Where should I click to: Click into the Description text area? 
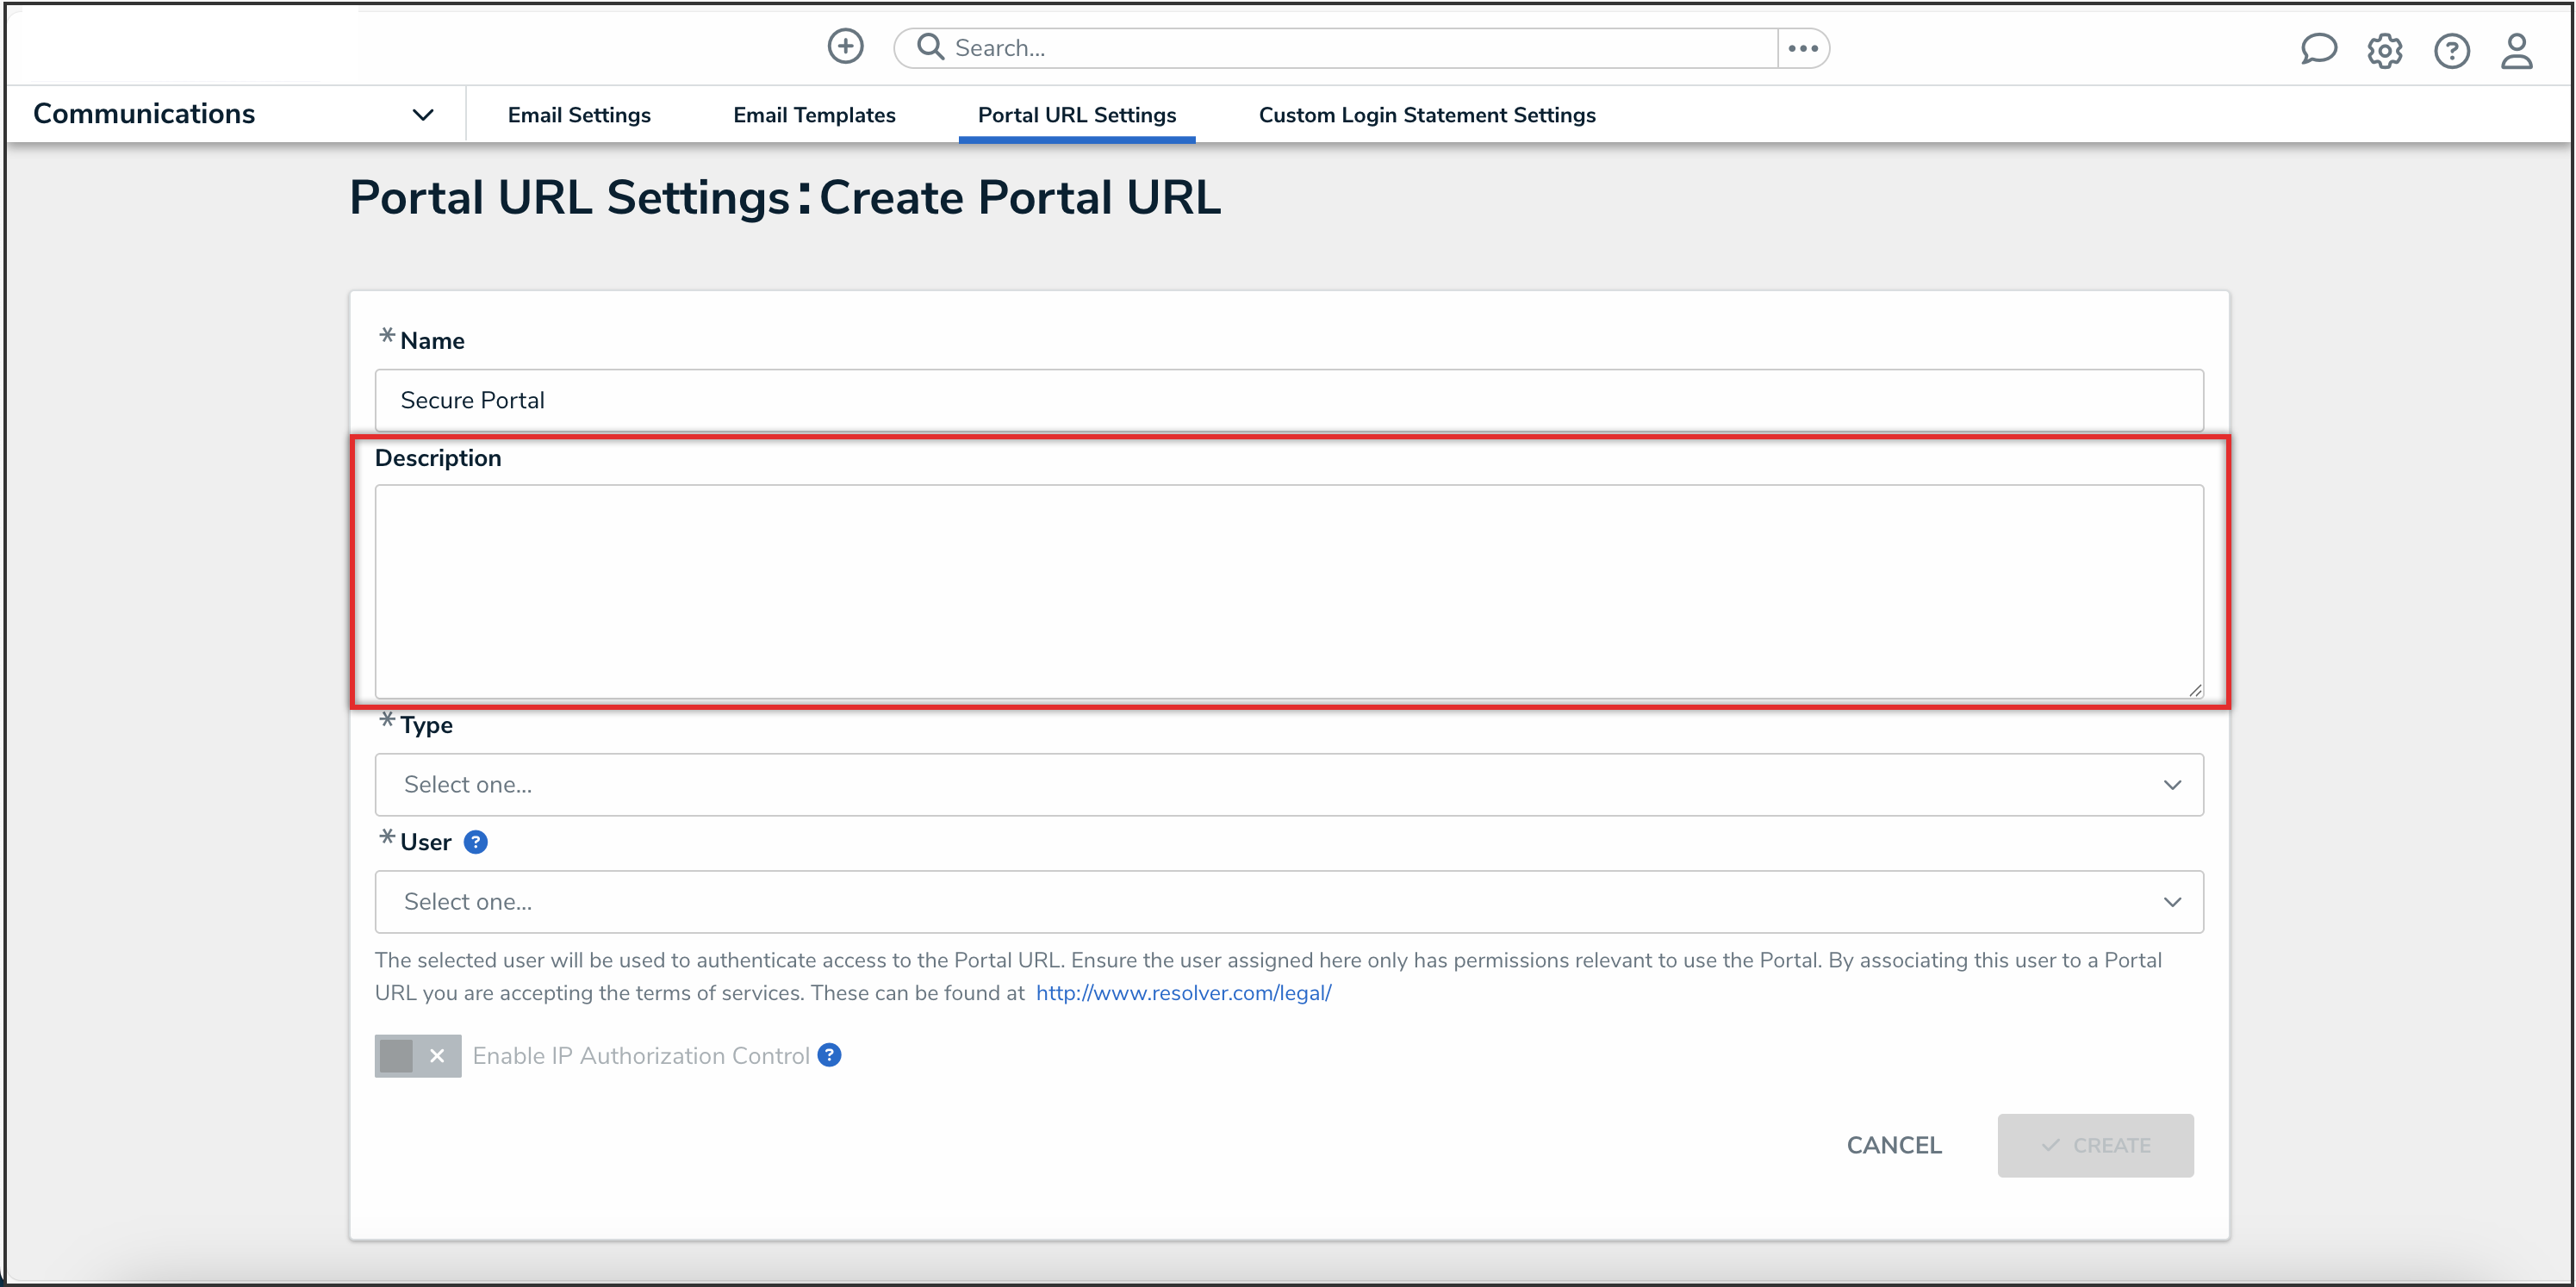tap(1288, 591)
